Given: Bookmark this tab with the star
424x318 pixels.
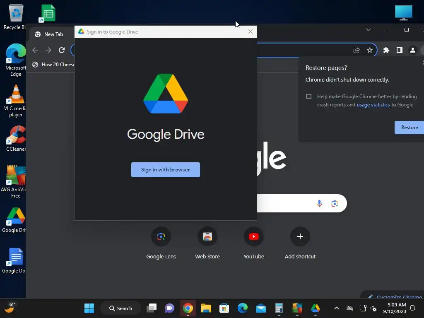Looking at the screenshot, I should coord(370,50).
